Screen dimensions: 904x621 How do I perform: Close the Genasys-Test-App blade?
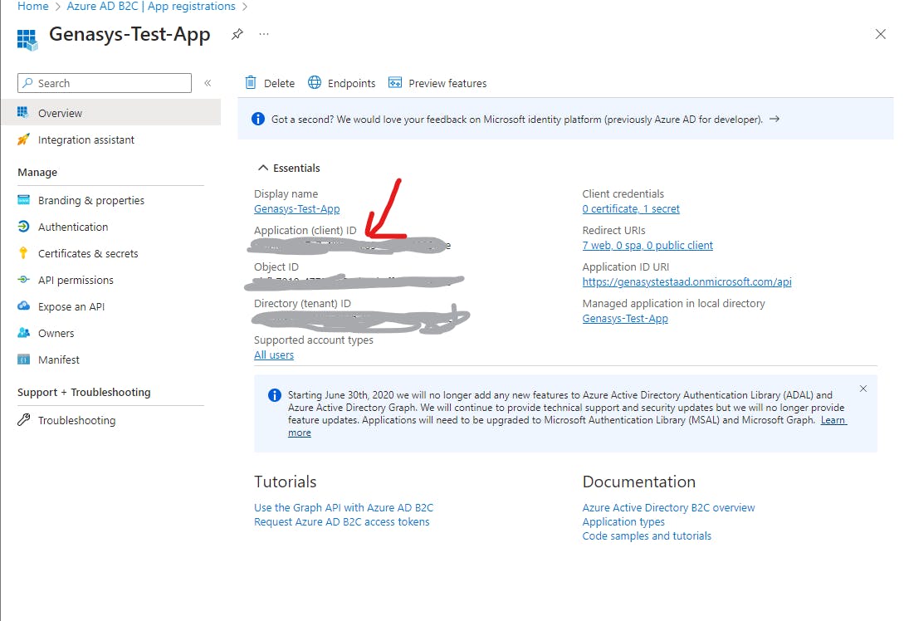(x=881, y=34)
